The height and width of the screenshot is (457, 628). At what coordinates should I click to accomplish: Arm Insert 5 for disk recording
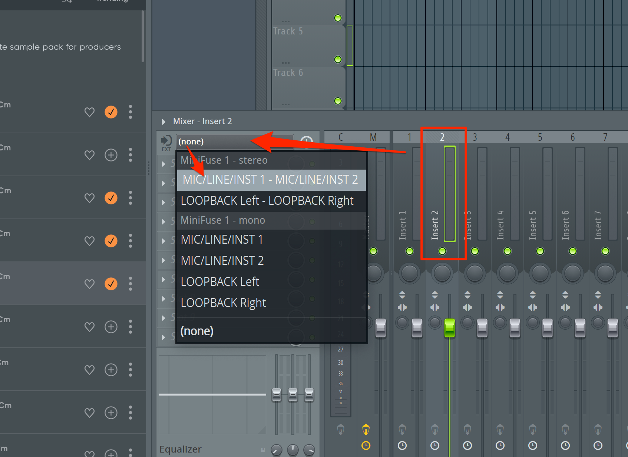533,430
